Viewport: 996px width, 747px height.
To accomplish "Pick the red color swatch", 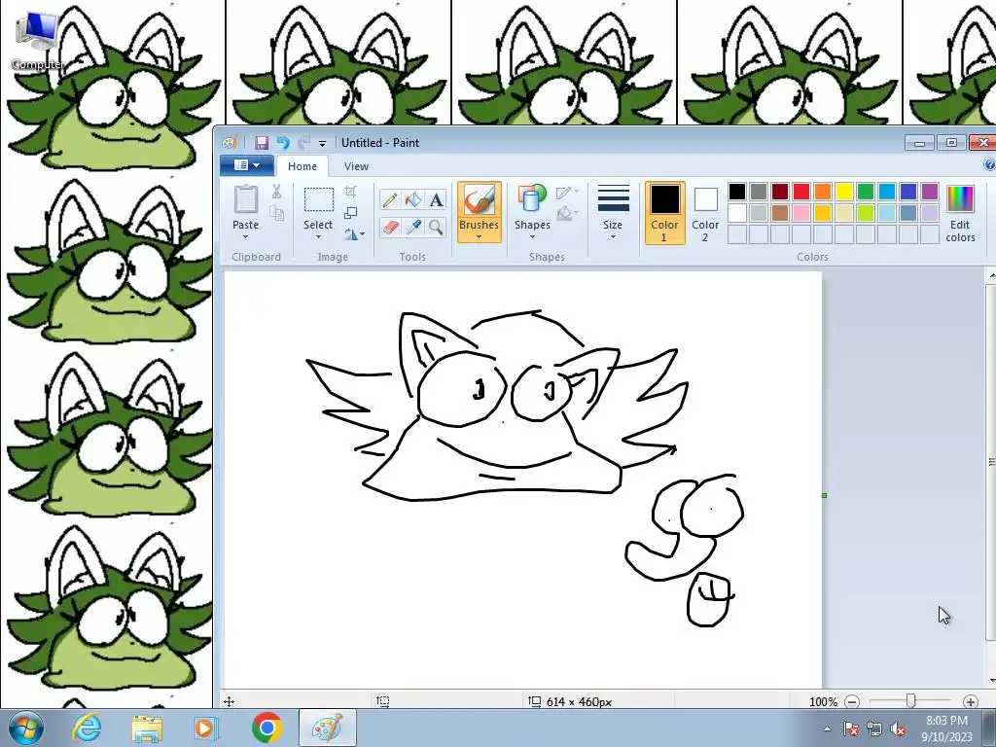I will point(801,192).
